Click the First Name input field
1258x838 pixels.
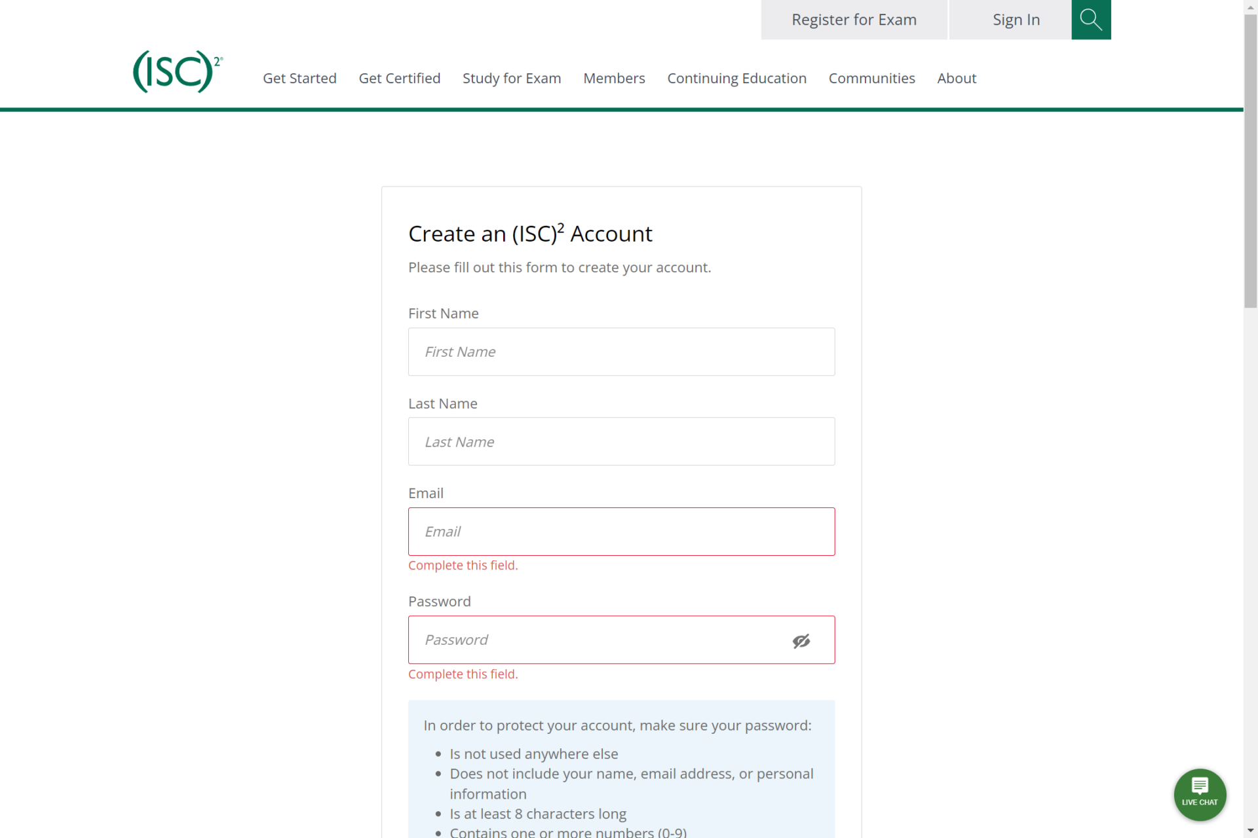[621, 352]
